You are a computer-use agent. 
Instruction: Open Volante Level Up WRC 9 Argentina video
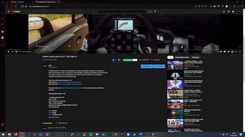[x=185, y=104]
